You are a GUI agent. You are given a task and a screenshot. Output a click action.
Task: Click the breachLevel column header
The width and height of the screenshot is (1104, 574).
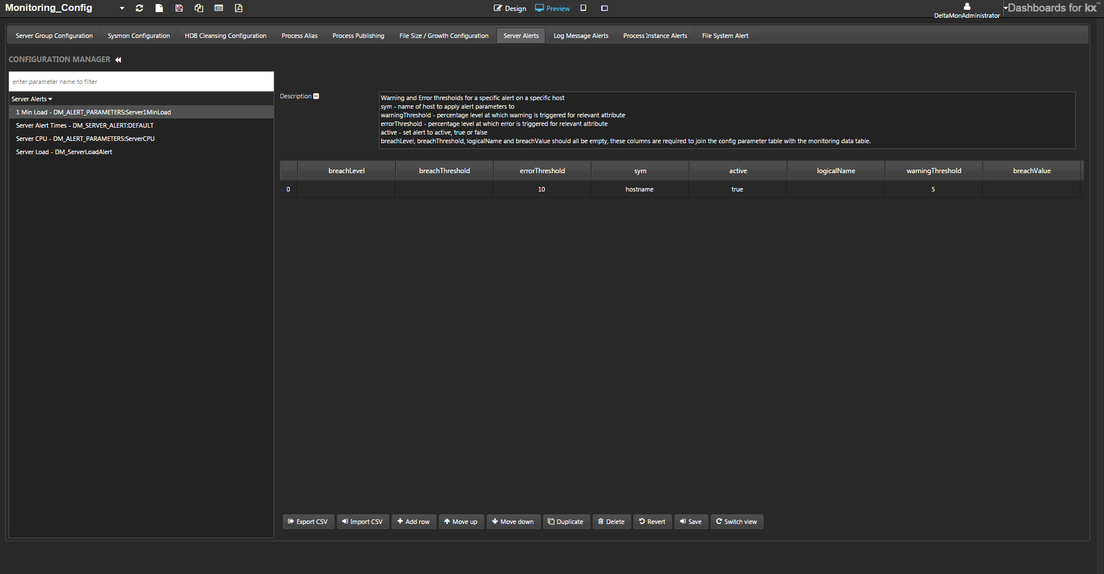(x=347, y=171)
